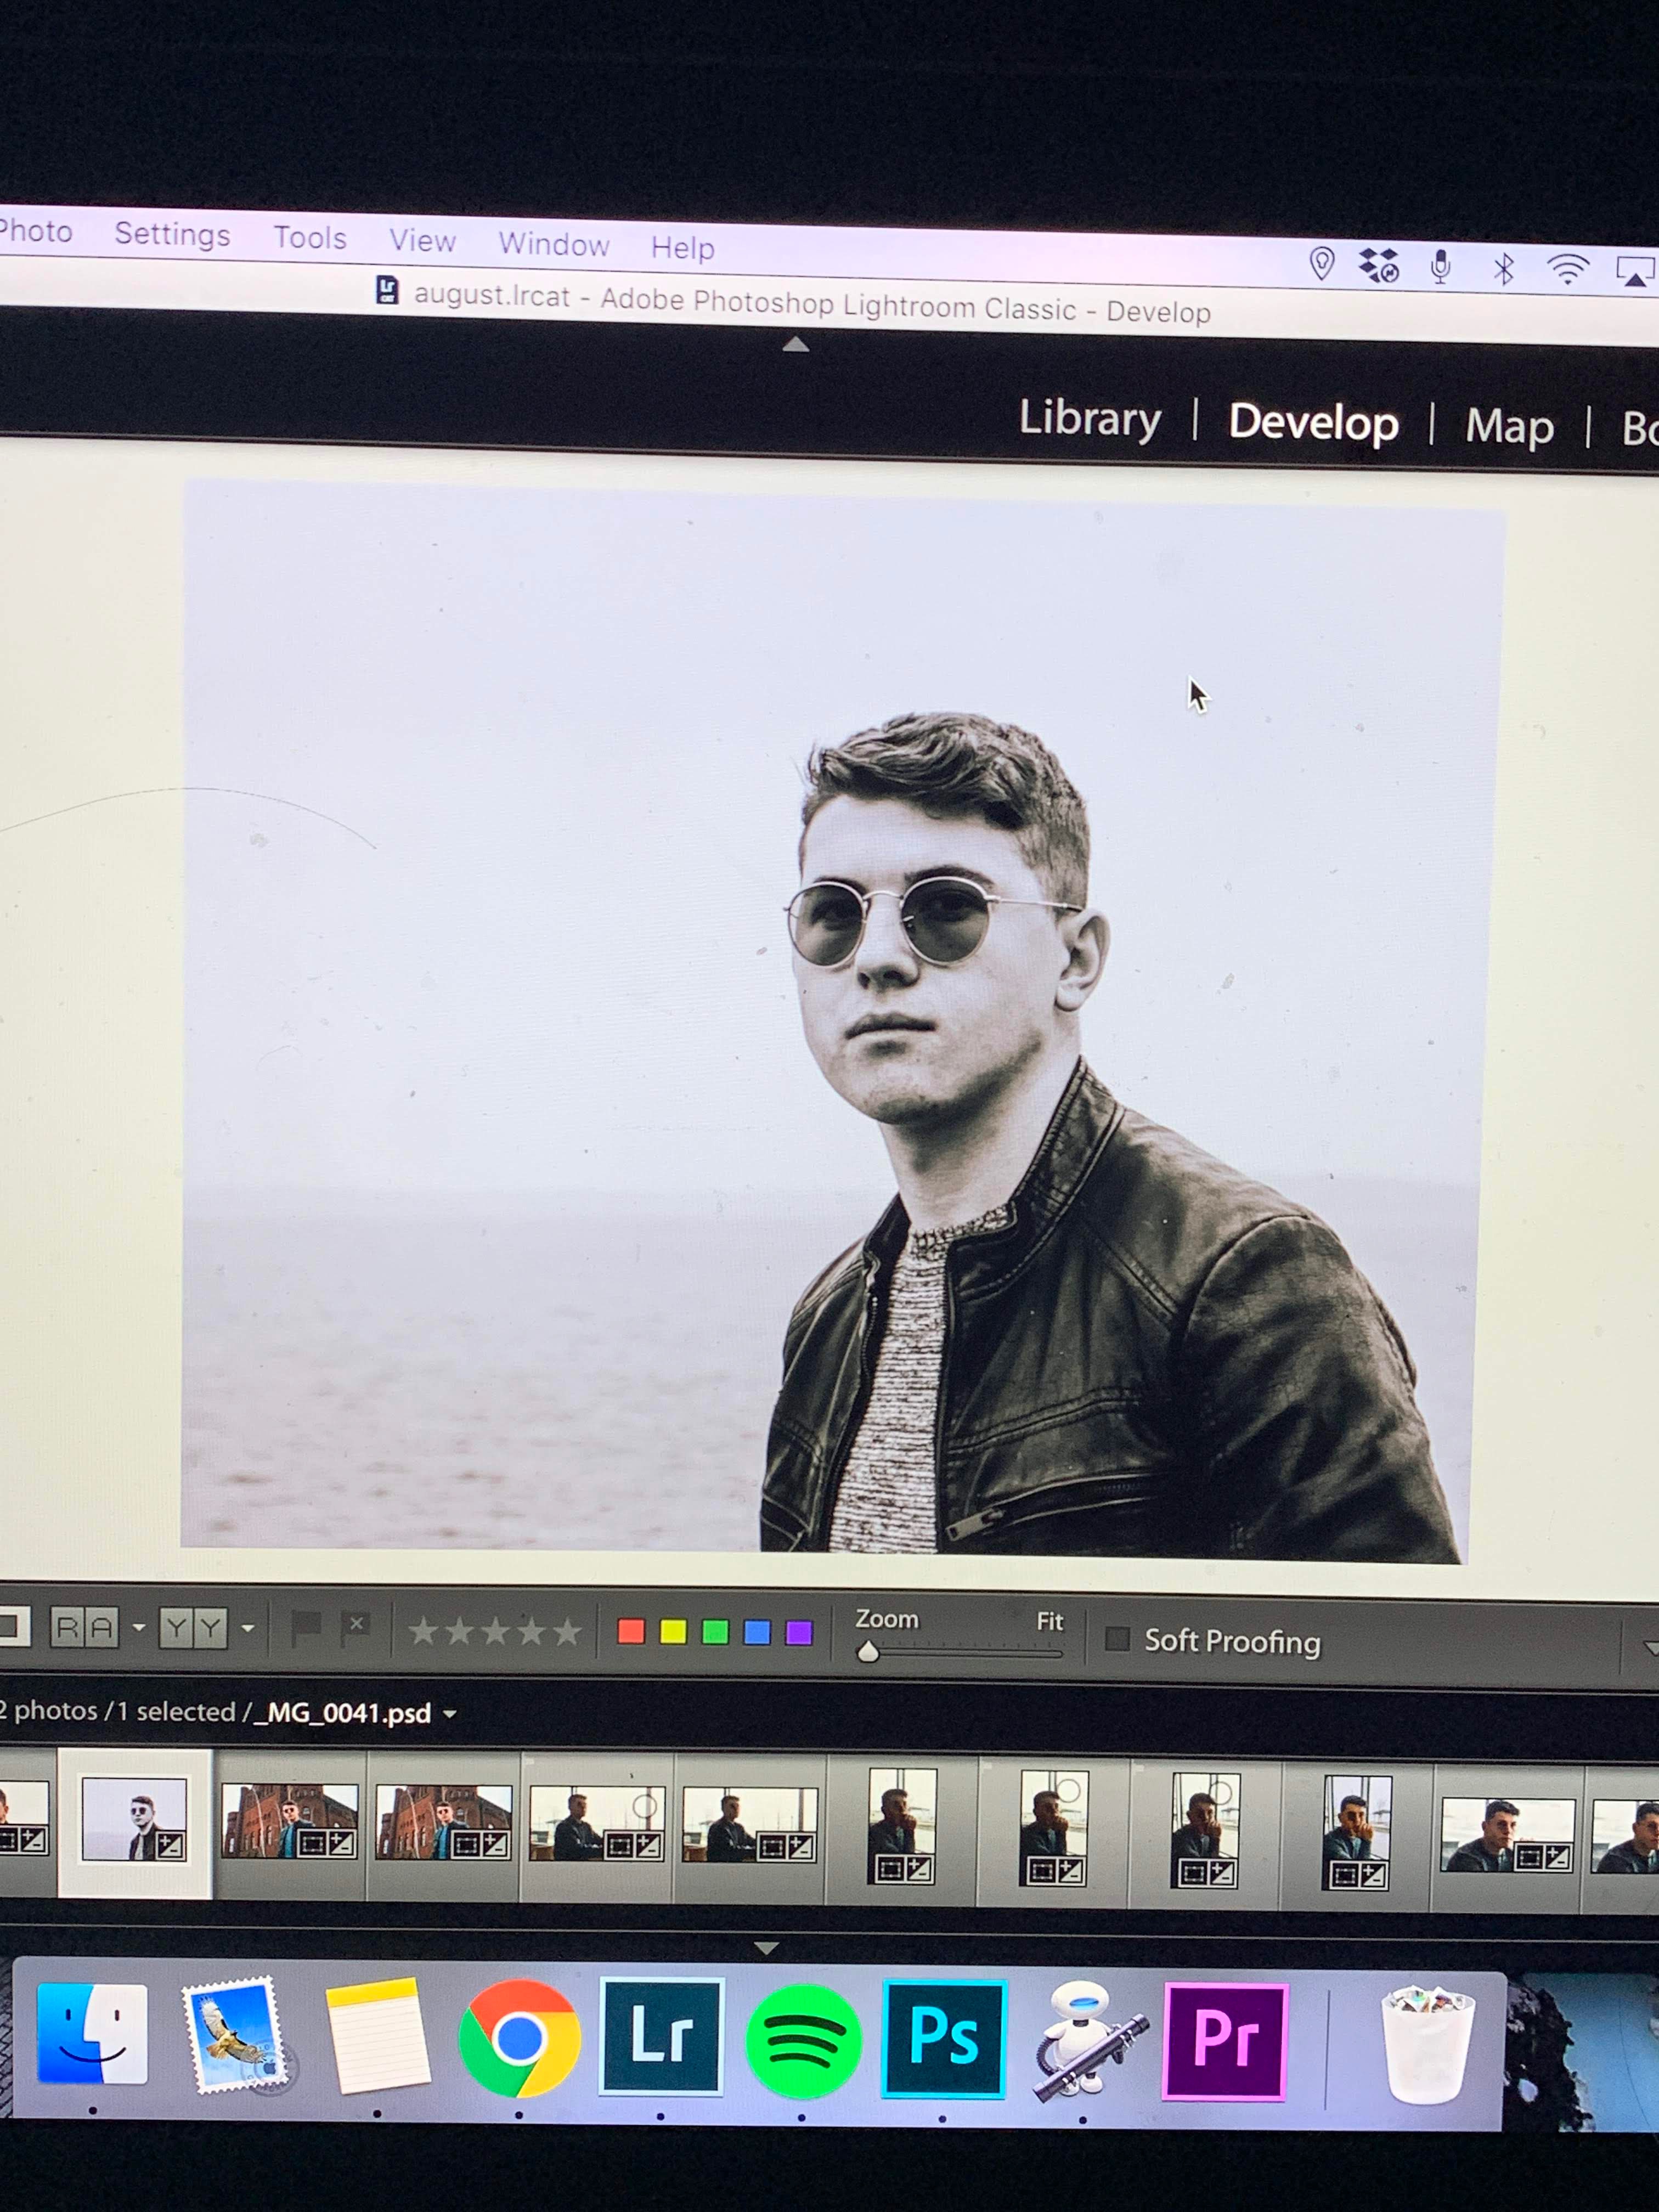Open the R|A view options dropdown arrow
Image resolution: width=1659 pixels, height=2212 pixels.
pos(140,1627)
